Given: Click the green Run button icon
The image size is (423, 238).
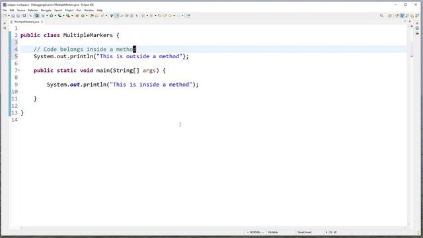Looking at the screenshot, I should [x=51, y=16].
